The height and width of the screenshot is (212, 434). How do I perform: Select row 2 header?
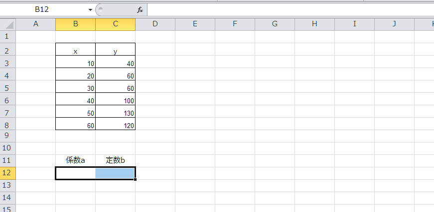click(8, 49)
